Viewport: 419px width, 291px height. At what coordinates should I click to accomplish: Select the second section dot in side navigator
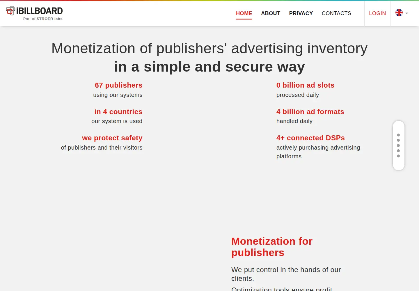pos(398,140)
